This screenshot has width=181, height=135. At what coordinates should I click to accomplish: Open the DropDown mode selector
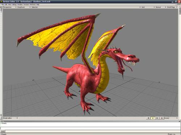click(24, 7)
